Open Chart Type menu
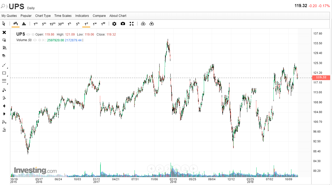The image size is (332, 185). (43, 16)
